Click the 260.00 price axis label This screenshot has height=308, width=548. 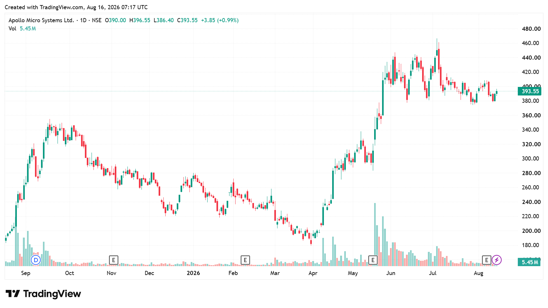(x=531, y=187)
